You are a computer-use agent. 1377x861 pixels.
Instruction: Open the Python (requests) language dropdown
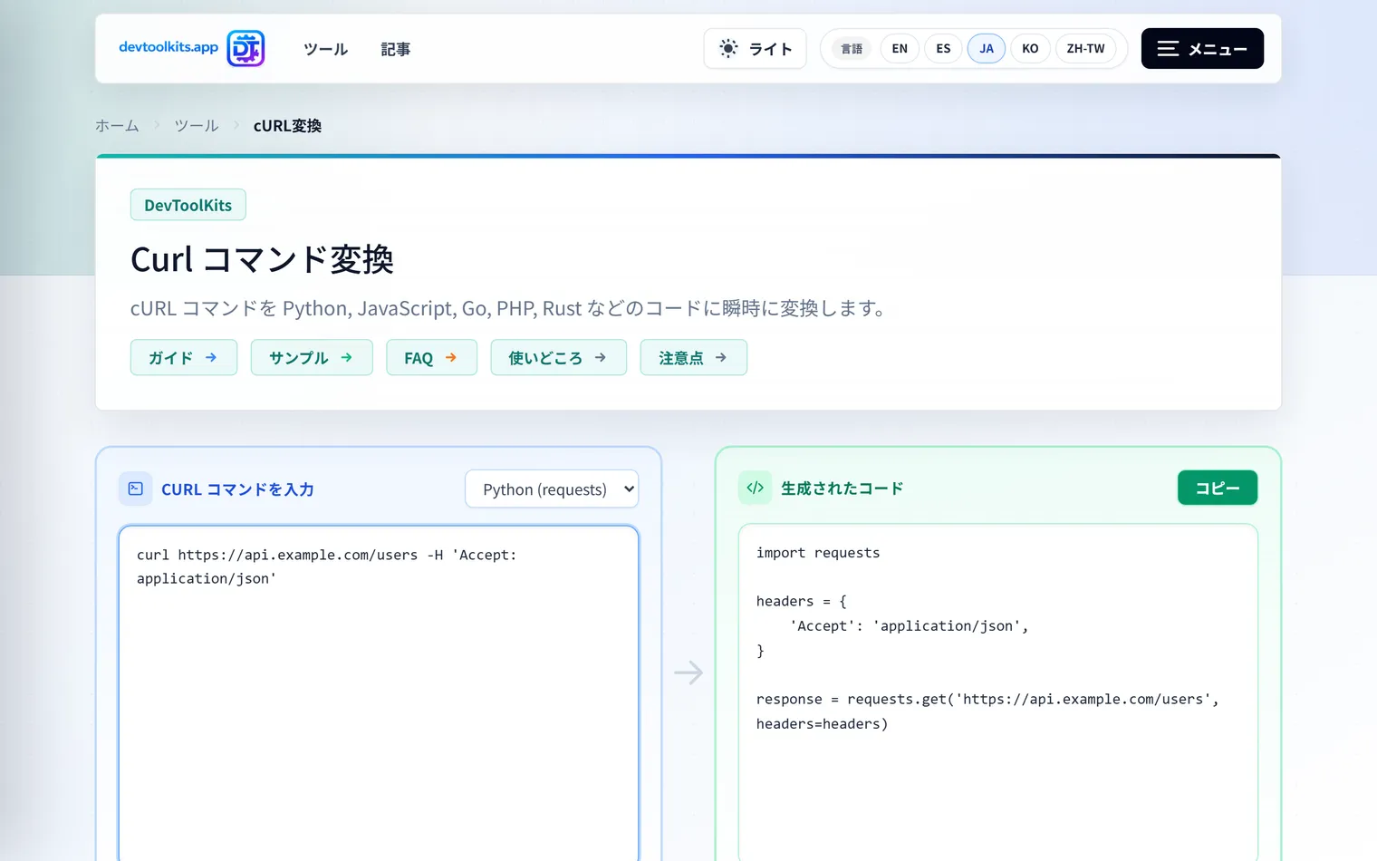tap(552, 489)
